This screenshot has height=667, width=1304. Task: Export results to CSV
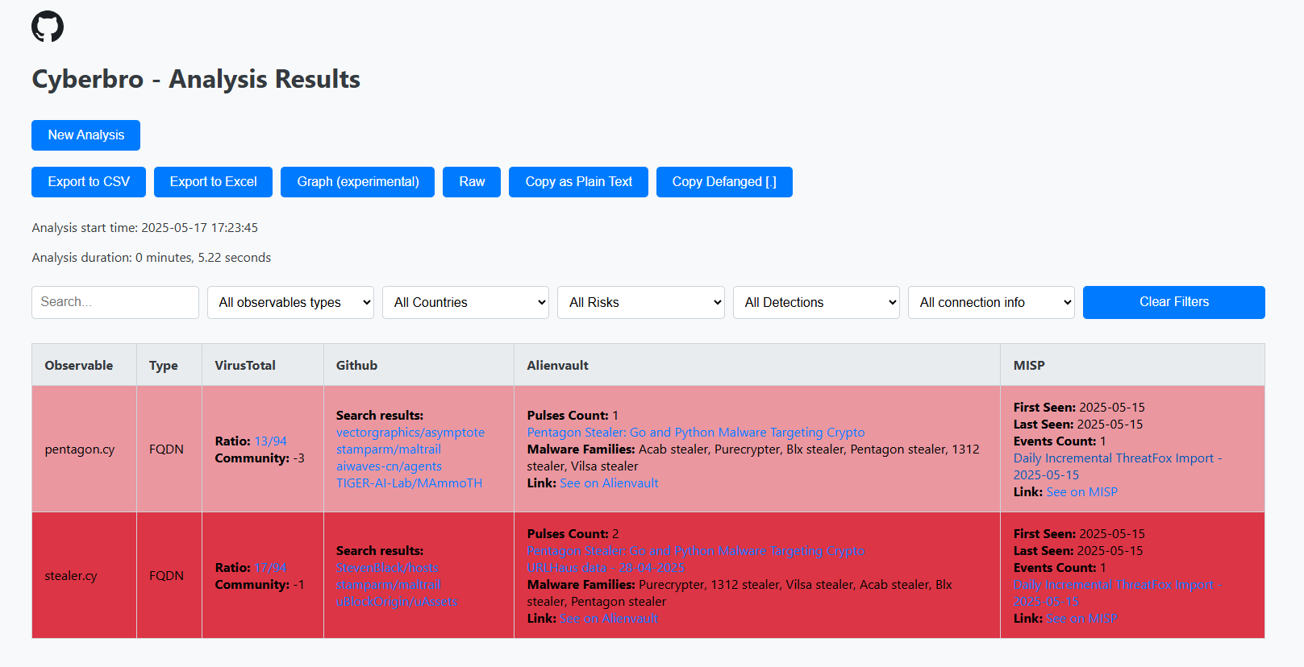tap(89, 182)
